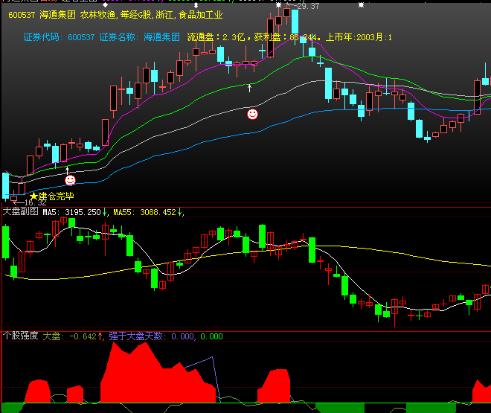Click the 建仓完毕 annotation text

pyautogui.click(x=56, y=196)
